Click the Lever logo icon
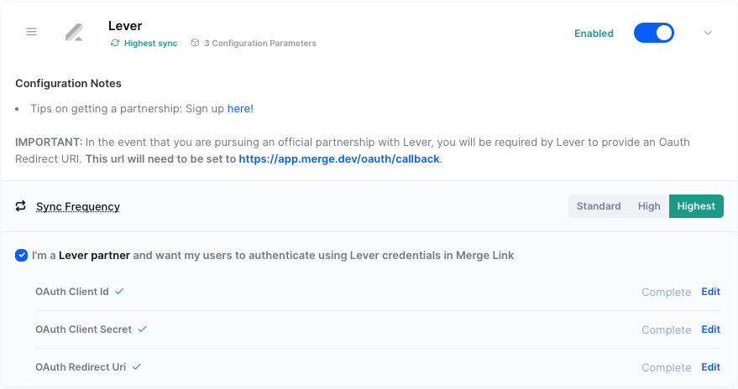The height and width of the screenshot is (389, 738). [75, 33]
